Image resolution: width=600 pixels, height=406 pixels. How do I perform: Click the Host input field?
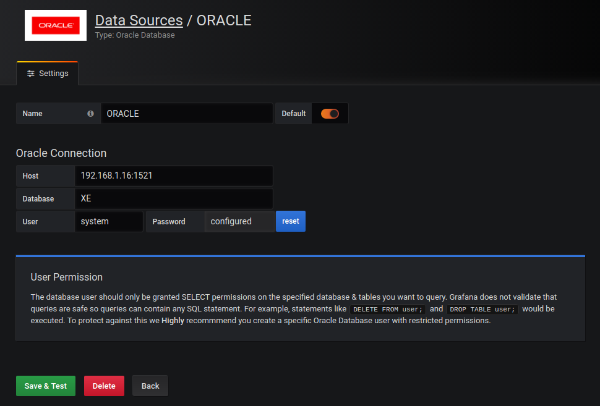(x=173, y=176)
